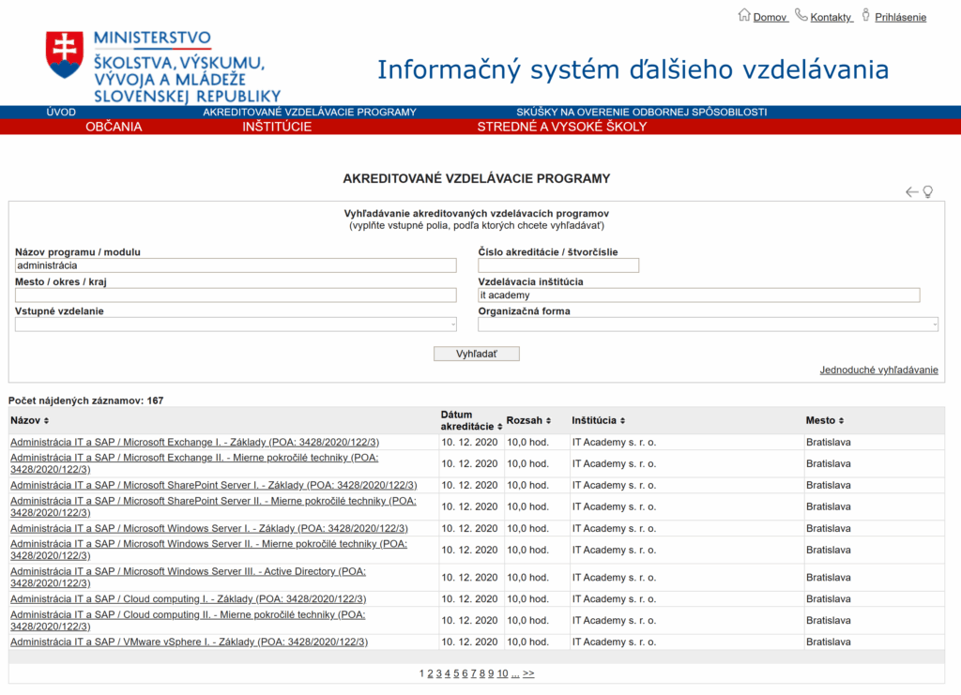Go to results page 5
This screenshot has height=695, width=961.
pyautogui.click(x=456, y=673)
